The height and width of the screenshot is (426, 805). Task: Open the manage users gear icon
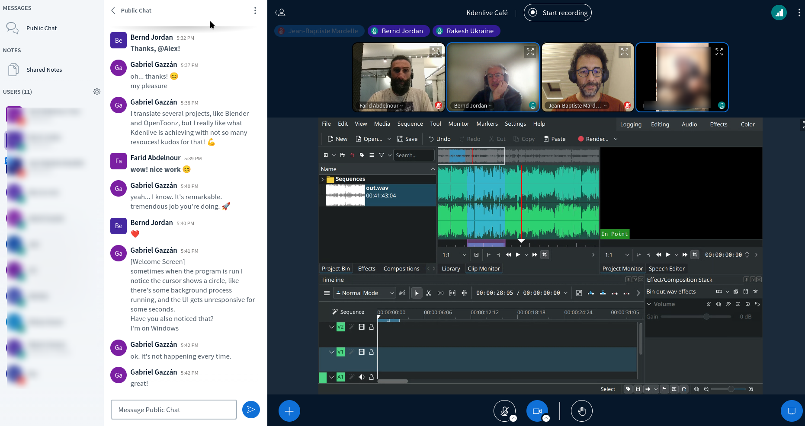point(97,92)
